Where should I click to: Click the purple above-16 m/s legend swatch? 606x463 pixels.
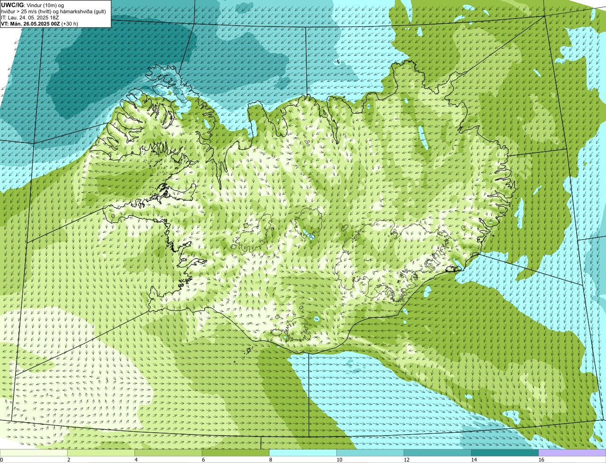(572, 453)
